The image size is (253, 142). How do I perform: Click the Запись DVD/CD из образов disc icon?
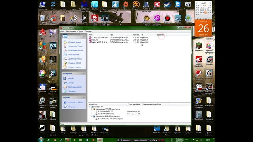(65, 46)
